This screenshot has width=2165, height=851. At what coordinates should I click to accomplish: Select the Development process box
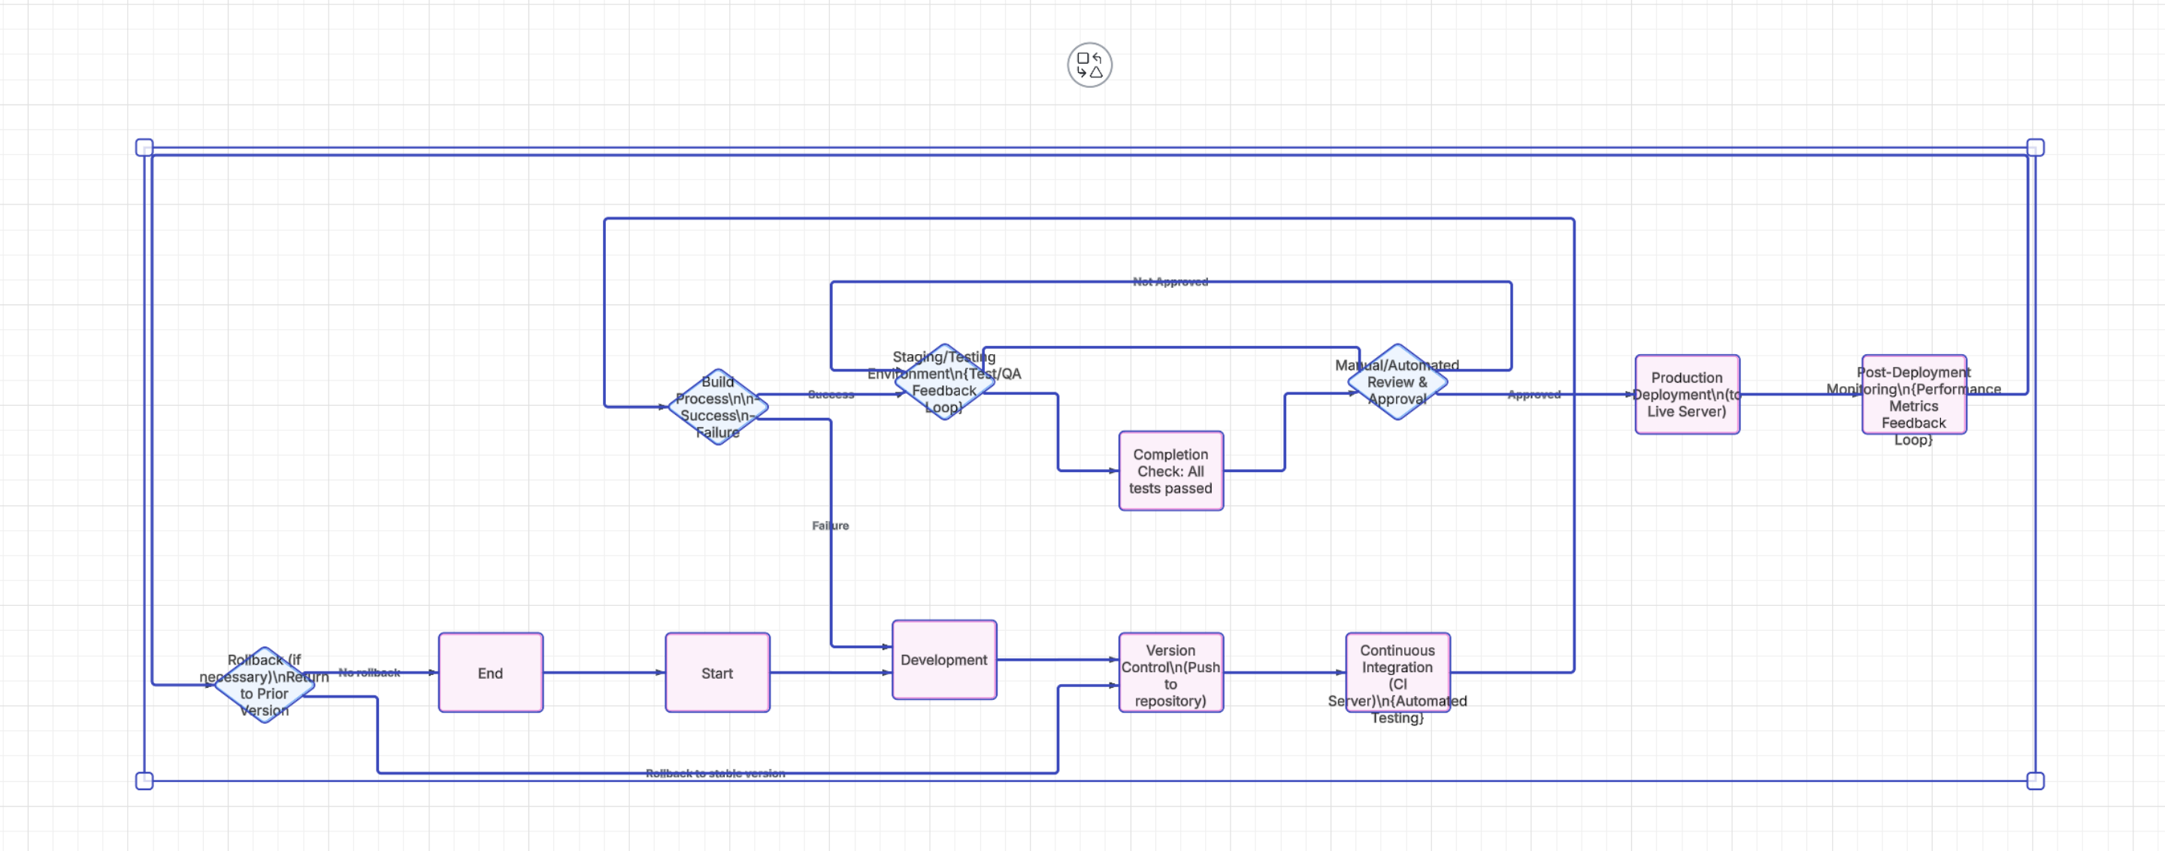943,660
